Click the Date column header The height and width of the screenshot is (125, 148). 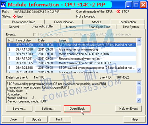pyautogui.click(x=46, y=40)
